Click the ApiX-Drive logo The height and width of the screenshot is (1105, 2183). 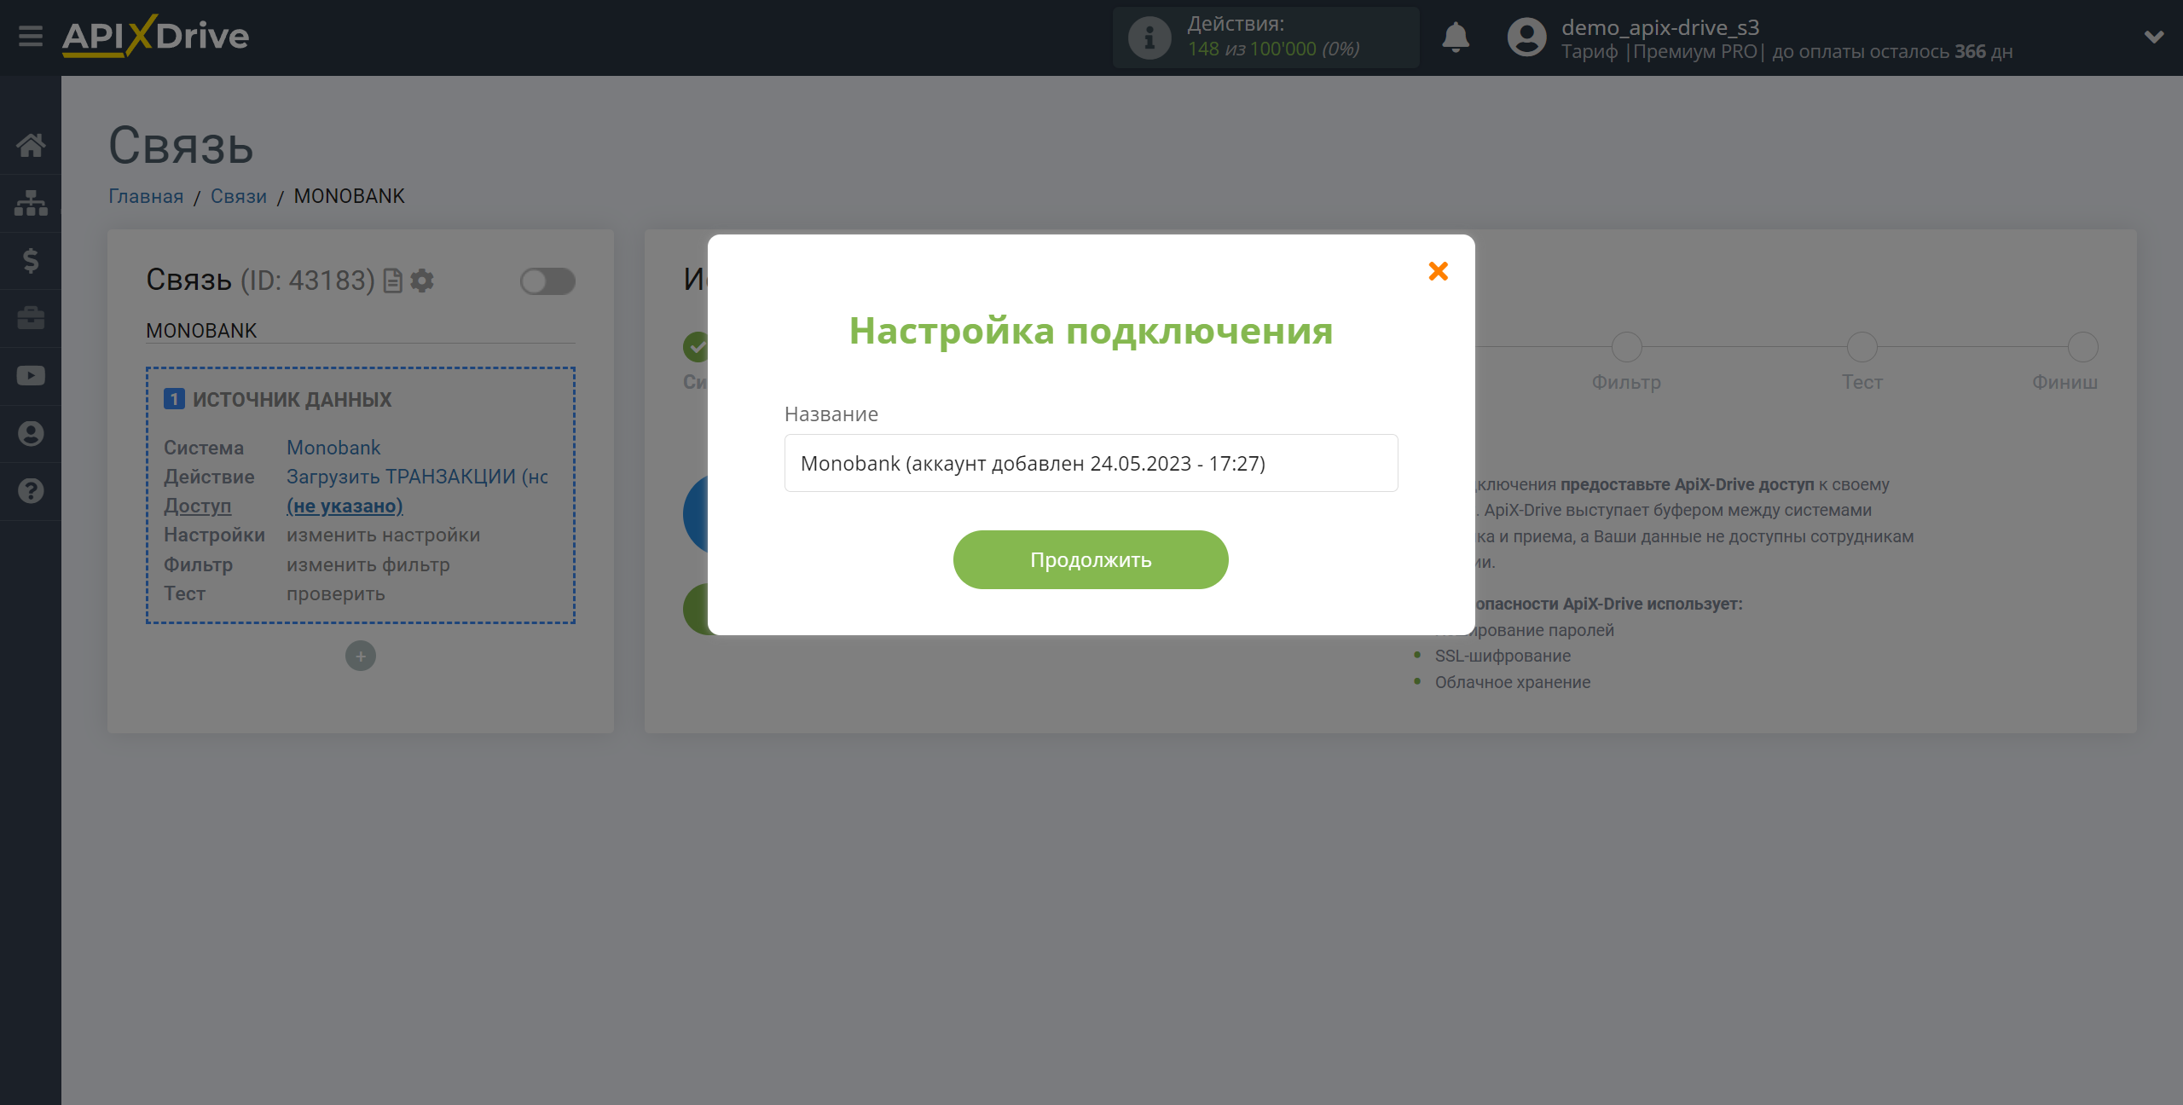(155, 37)
